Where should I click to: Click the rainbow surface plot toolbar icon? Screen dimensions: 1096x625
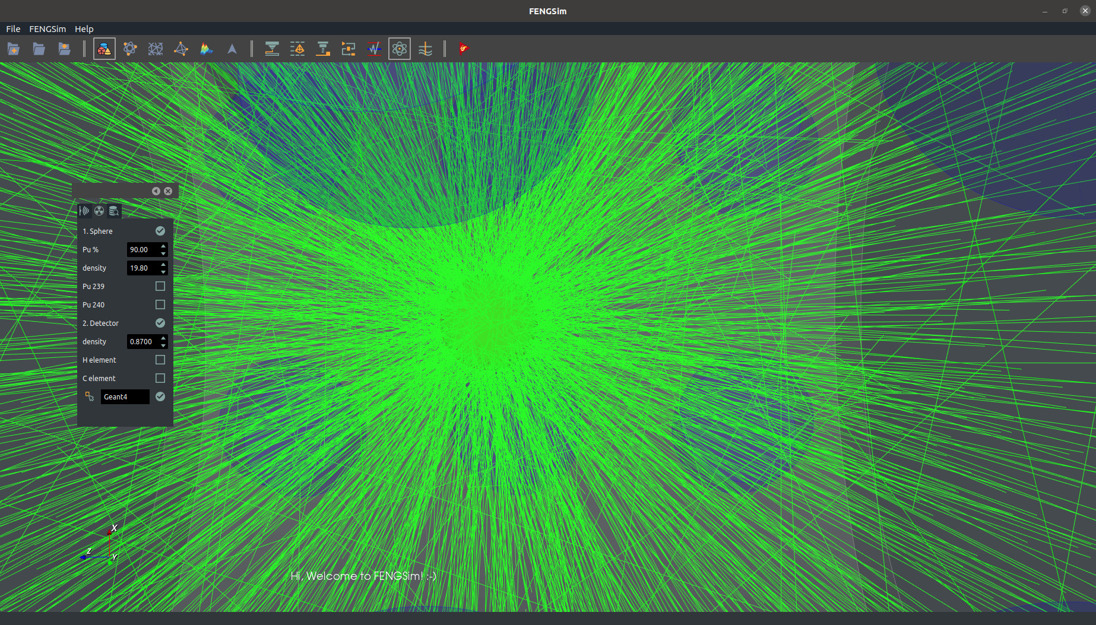pos(207,49)
